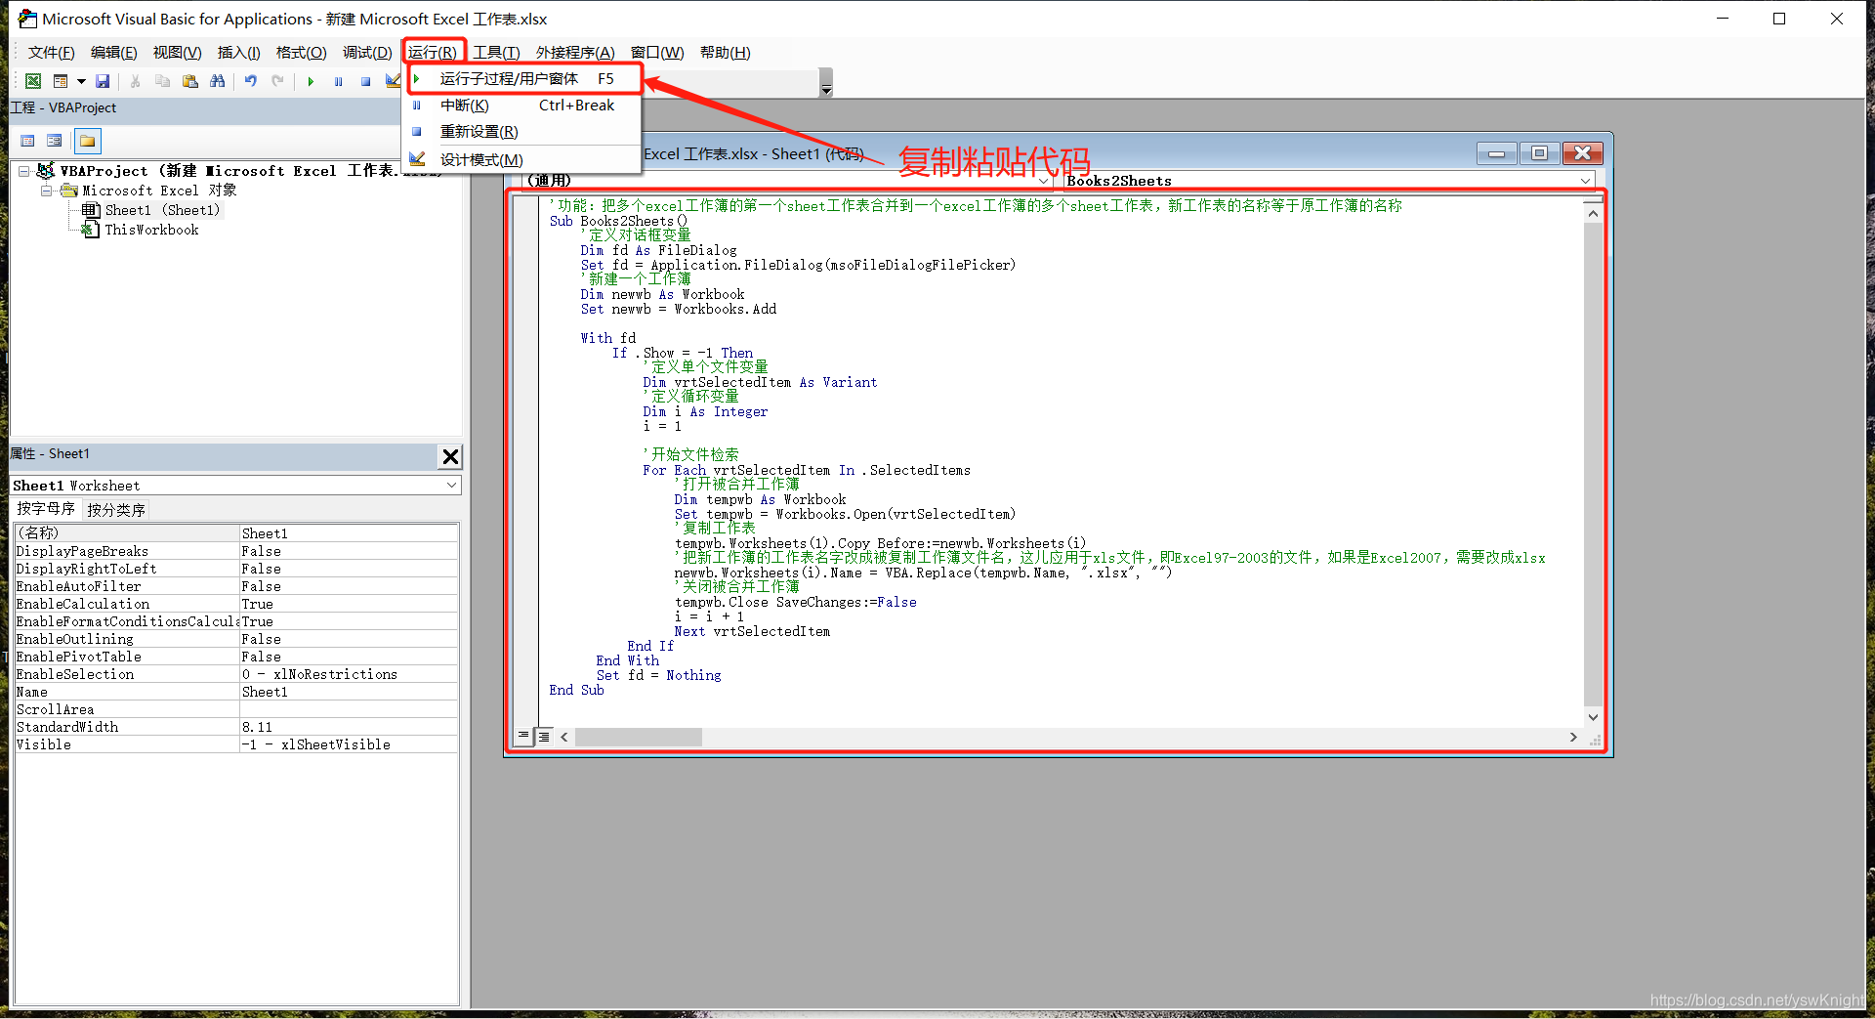Open the 编辑(E) menu

[x=113, y=53]
